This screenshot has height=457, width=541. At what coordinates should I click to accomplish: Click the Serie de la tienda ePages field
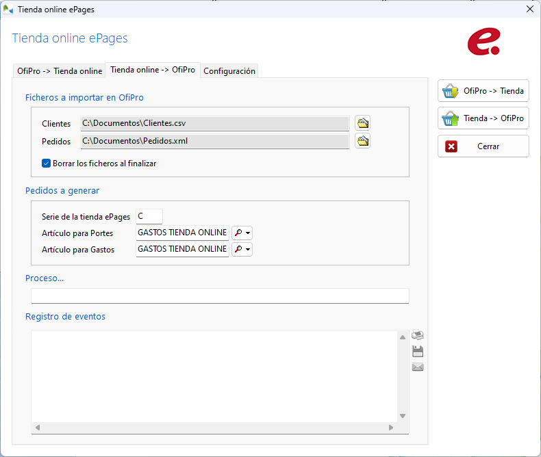149,216
